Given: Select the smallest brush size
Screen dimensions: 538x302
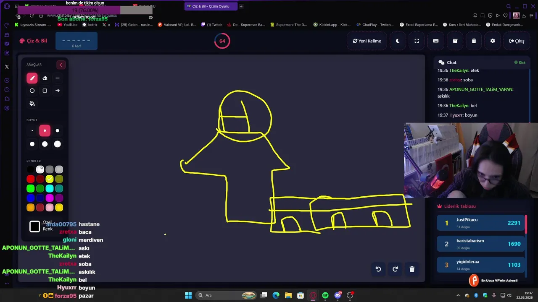Looking at the screenshot, I should [x=32, y=131].
